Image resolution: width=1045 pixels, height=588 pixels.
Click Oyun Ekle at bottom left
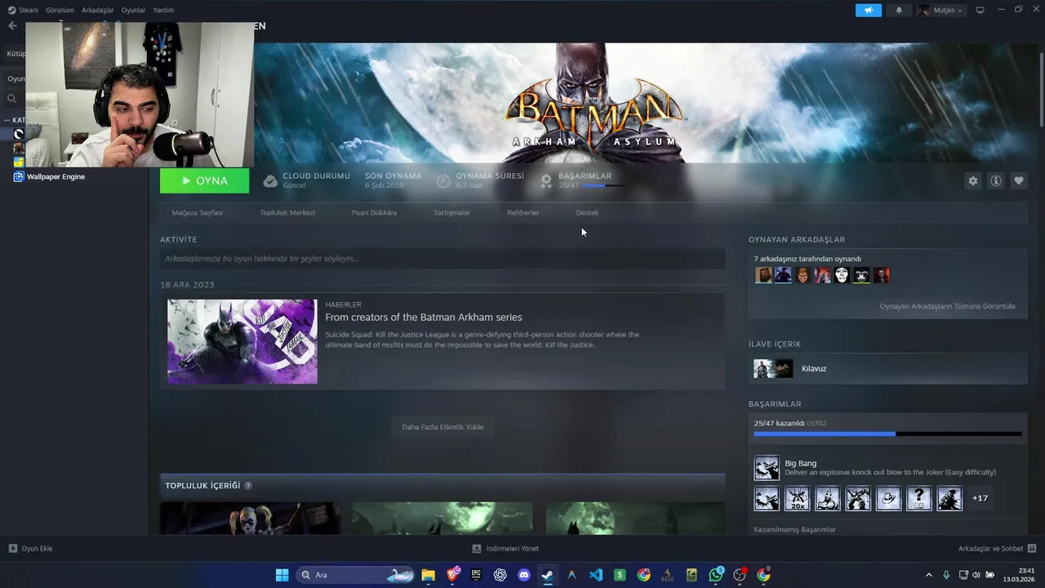pyautogui.click(x=30, y=549)
